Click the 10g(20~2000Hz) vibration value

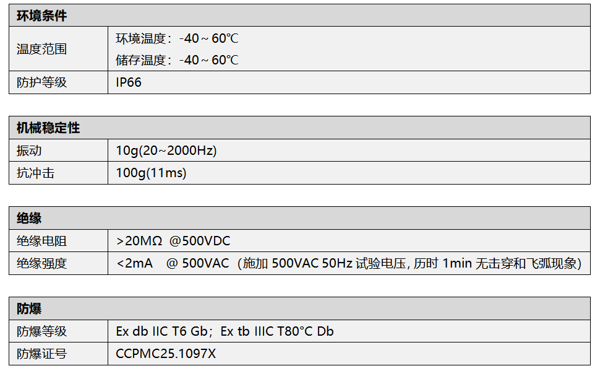click(x=166, y=151)
